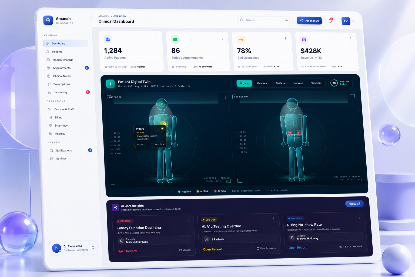The image size is (415, 277).
Task: Click the Amanah AI button
Action: click(x=309, y=21)
